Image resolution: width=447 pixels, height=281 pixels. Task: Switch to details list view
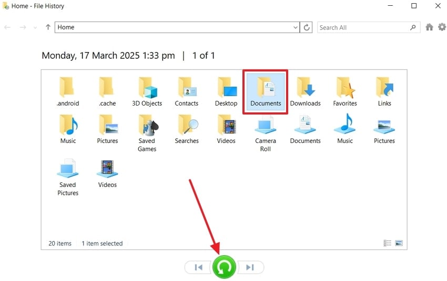[x=387, y=243]
